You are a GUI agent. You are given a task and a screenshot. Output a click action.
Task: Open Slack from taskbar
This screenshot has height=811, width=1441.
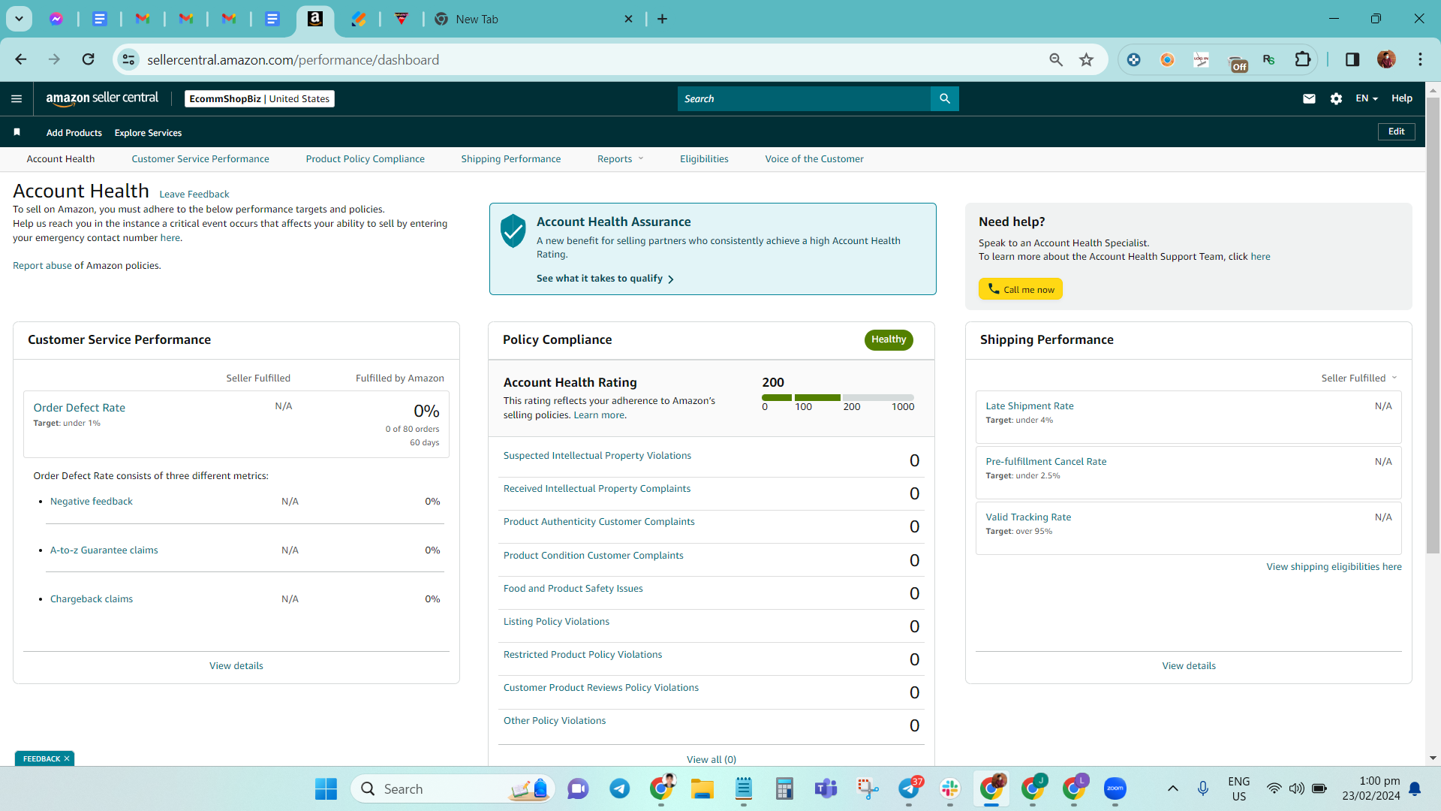coord(950,788)
